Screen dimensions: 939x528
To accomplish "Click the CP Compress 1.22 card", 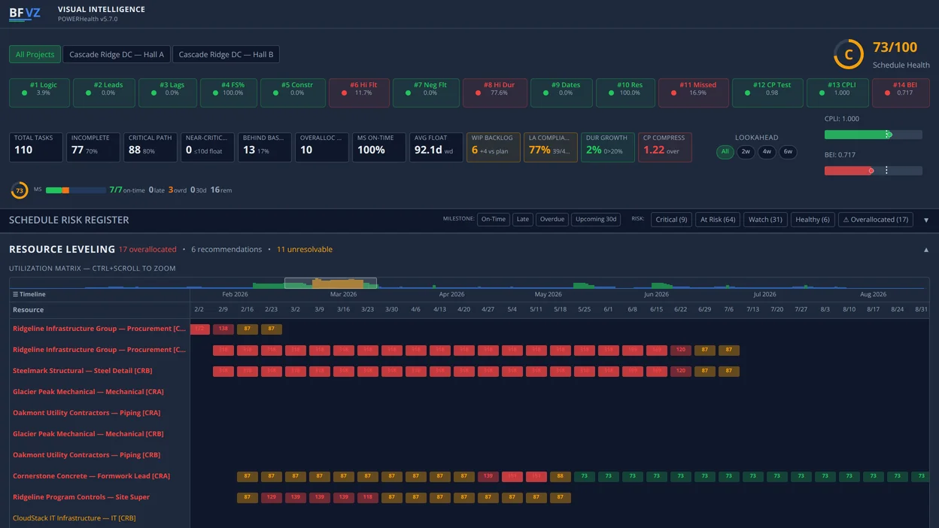I will tap(664, 147).
